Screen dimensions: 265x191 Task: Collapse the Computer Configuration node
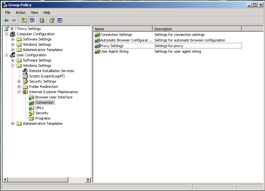pyautogui.click(x=6, y=34)
